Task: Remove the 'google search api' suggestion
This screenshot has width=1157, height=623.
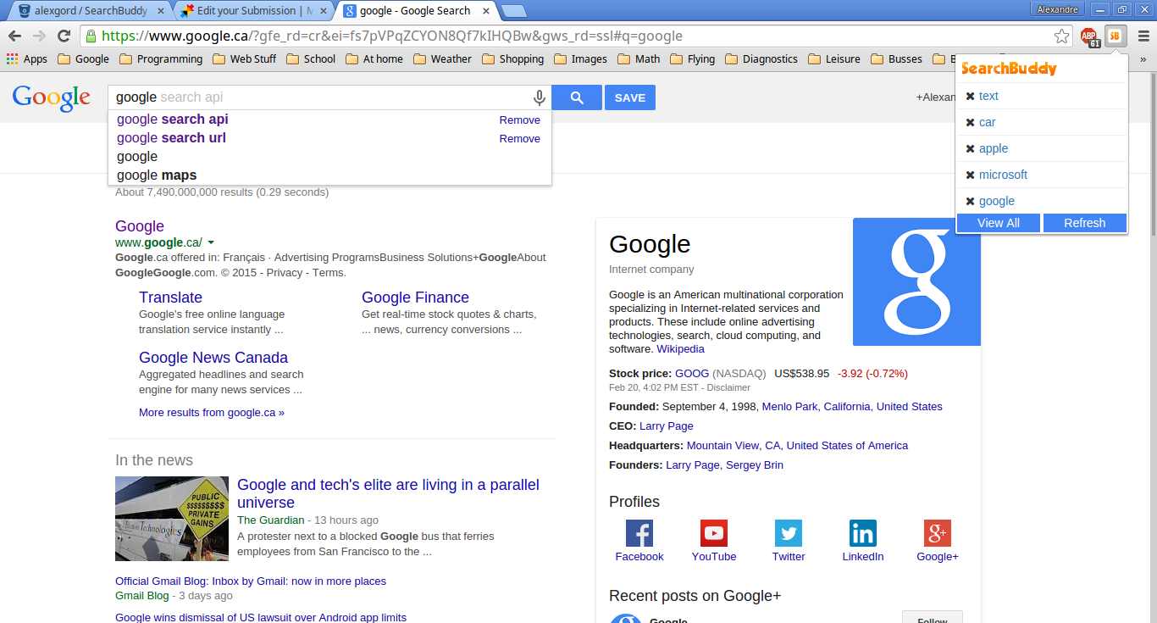Action: pos(519,120)
